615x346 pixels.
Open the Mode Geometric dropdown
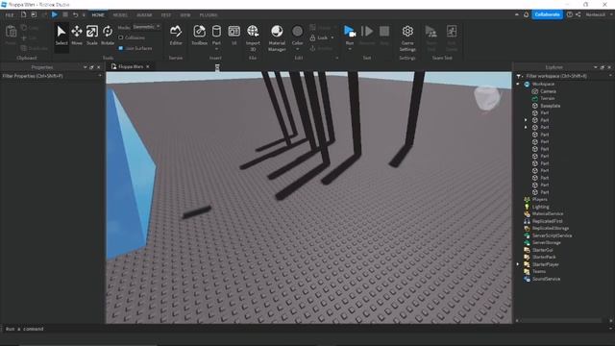click(x=146, y=27)
